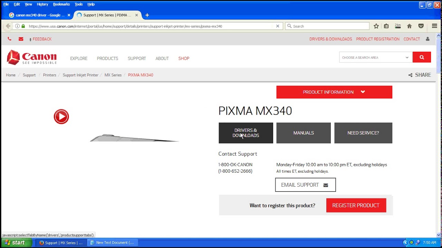
Task: Open the History menu
Action: (42, 4)
